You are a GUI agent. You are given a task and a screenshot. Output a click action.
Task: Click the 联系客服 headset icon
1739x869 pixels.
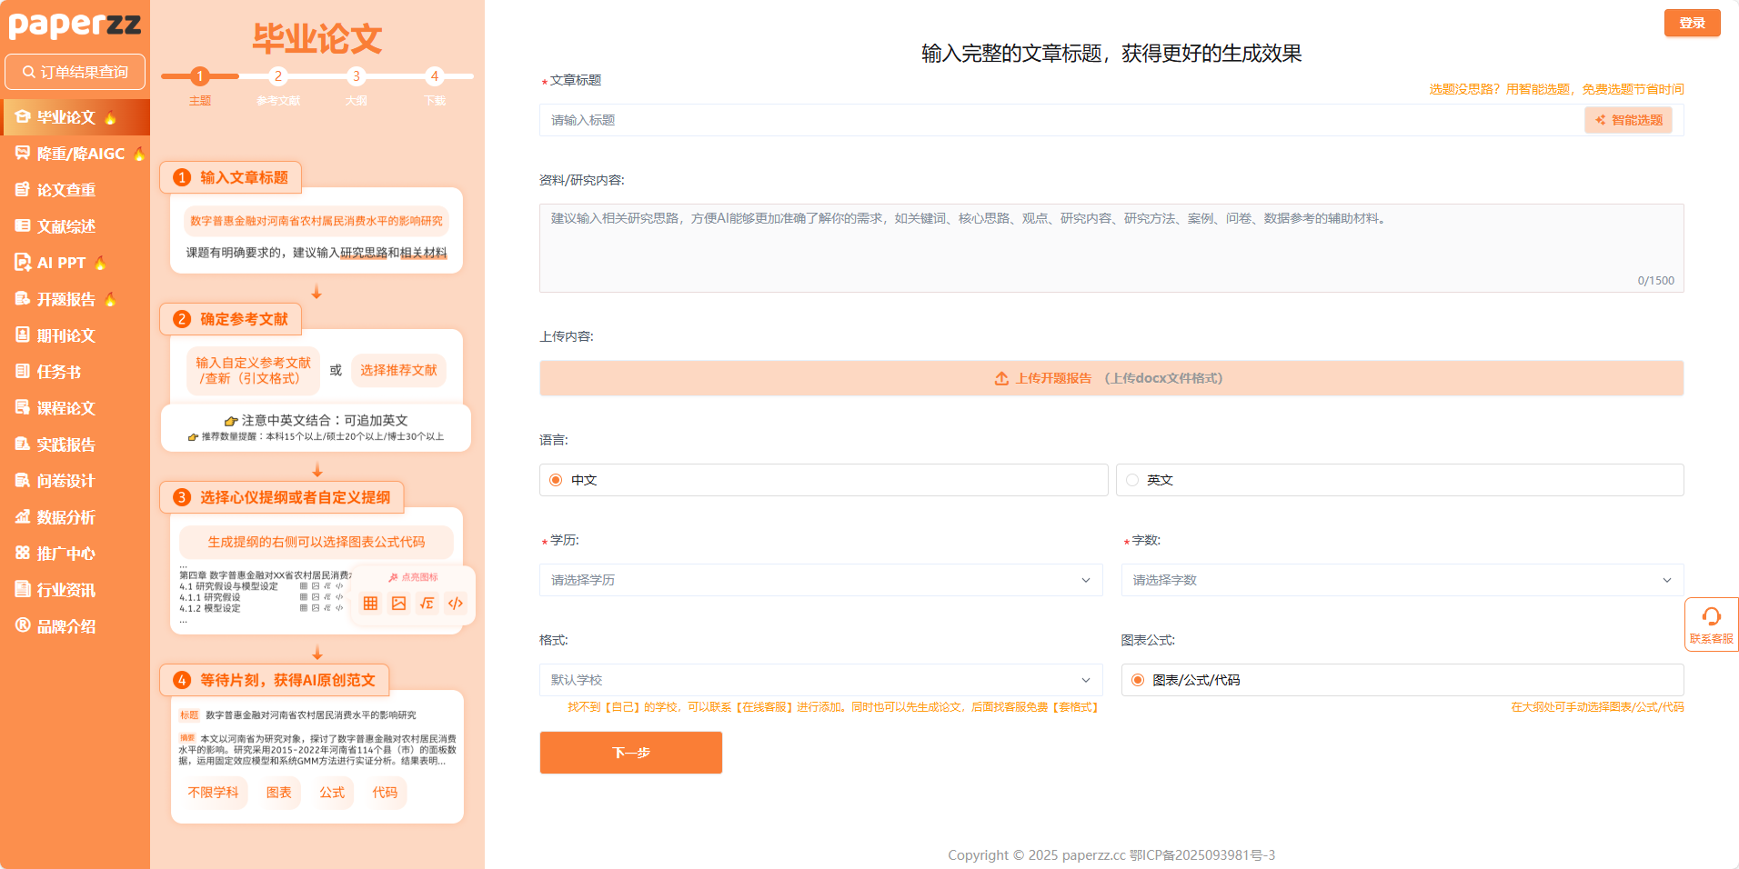click(x=1711, y=617)
